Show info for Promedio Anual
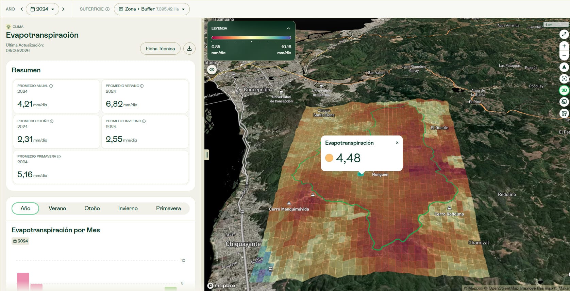The width and height of the screenshot is (570, 291). coord(51,86)
